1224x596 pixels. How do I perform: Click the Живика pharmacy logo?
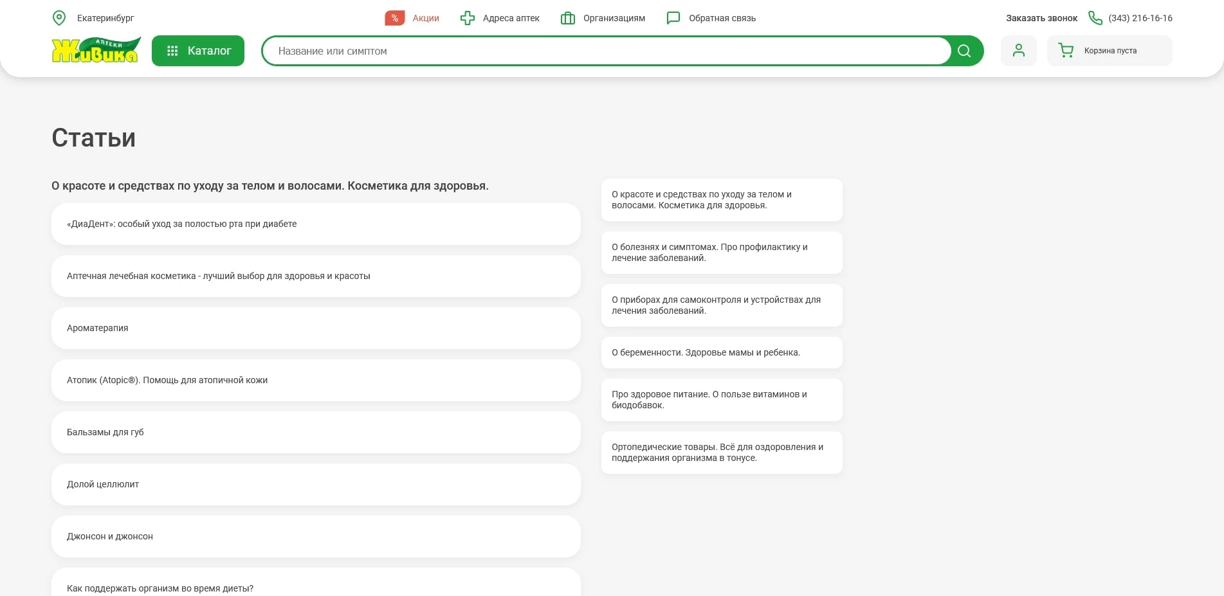coord(95,50)
